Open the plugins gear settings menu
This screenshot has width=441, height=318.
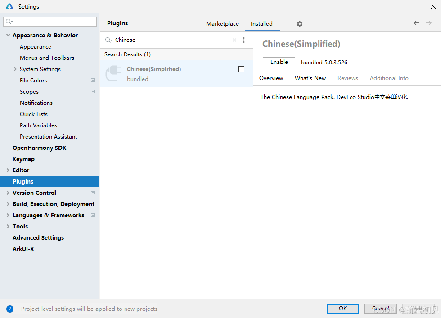point(300,24)
